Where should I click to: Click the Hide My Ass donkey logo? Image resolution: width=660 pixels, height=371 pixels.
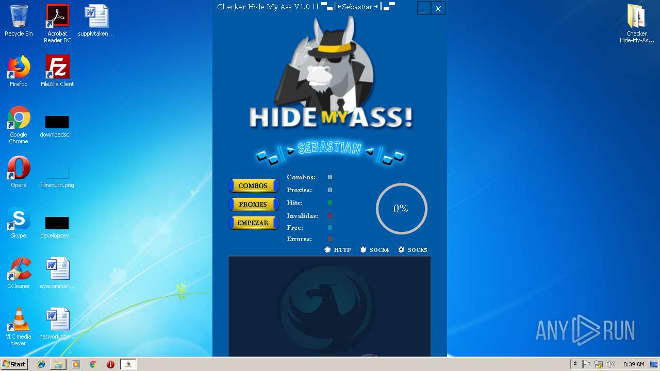pyautogui.click(x=331, y=72)
